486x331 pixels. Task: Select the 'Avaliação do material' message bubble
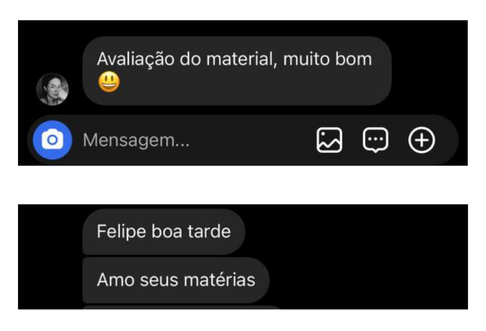(x=237, y=71)
